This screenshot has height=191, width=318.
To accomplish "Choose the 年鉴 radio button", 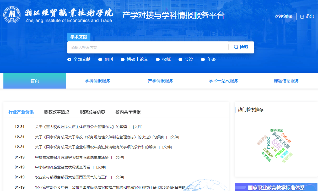I will 203,59.
